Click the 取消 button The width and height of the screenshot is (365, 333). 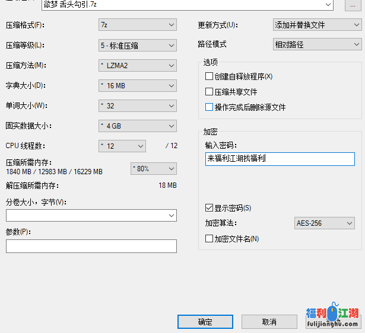(x=268, y=322)
